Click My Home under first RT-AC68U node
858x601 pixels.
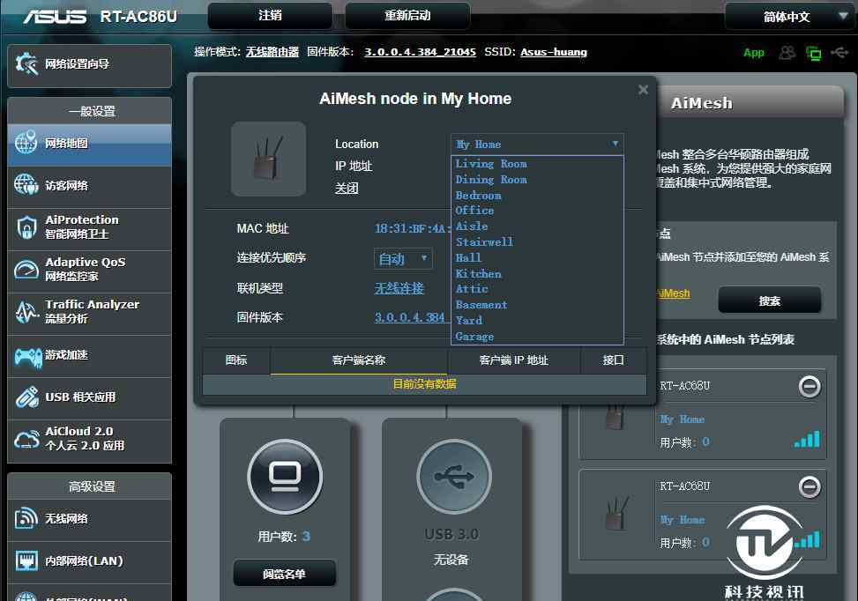click(683, 419)
